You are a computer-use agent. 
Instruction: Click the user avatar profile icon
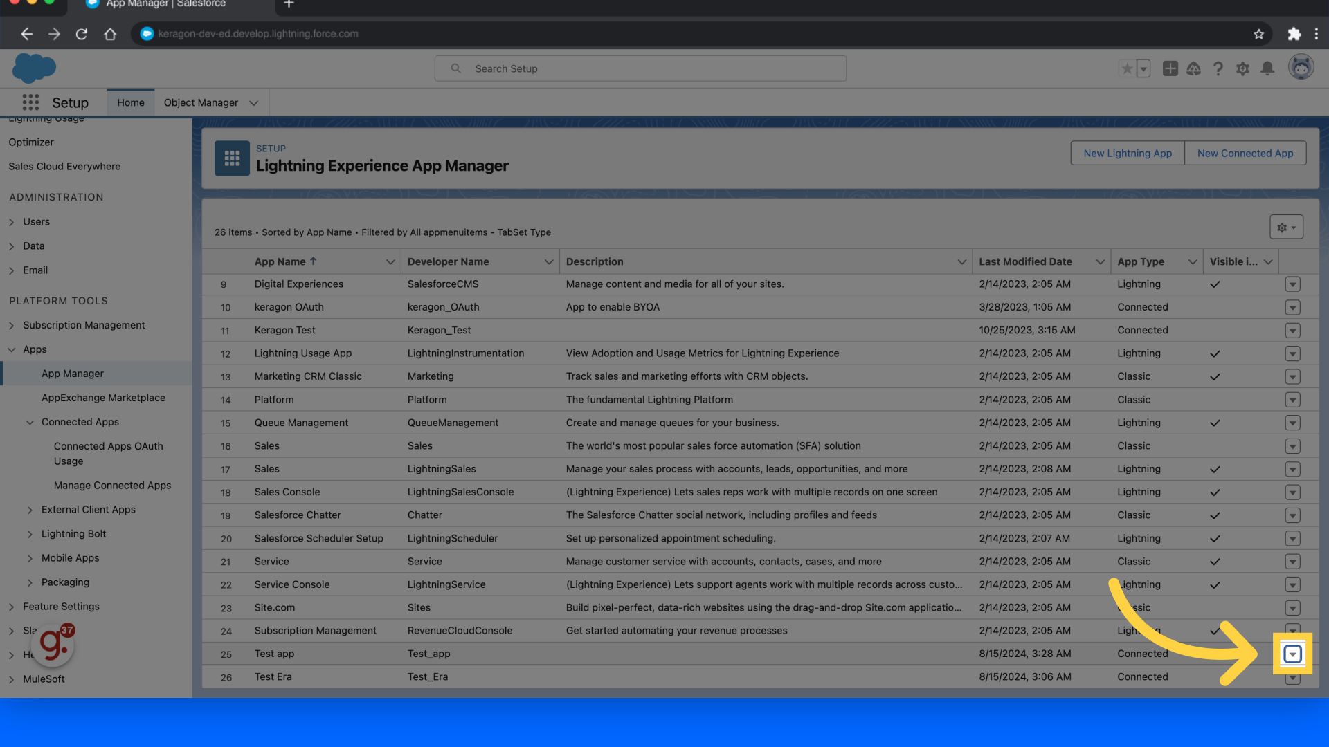(1301, 67)
